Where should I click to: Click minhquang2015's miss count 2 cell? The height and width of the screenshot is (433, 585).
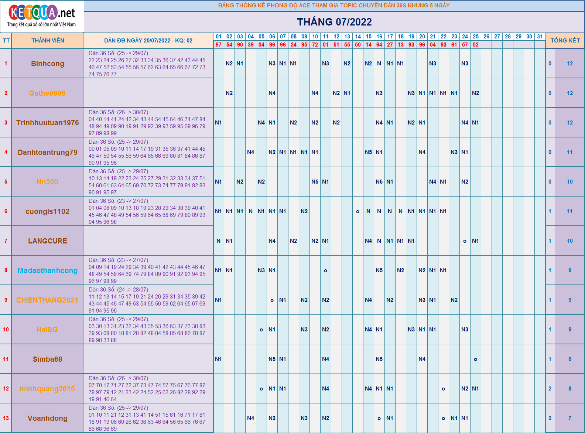tap(550, 389)
